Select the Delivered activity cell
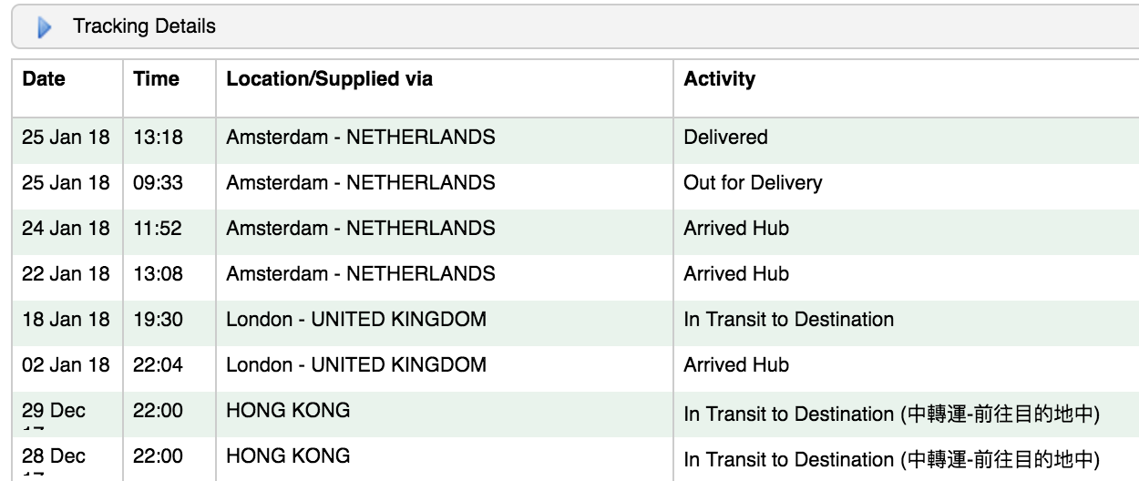 (725, 138)
